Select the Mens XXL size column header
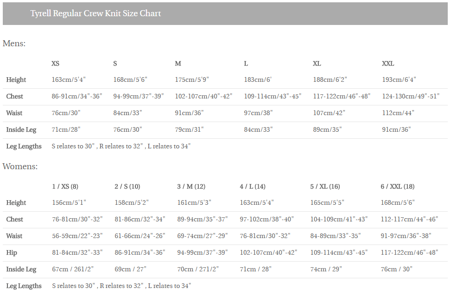This screenshot has width=451, height=294. pyautogui.click(x=388, y=63)
